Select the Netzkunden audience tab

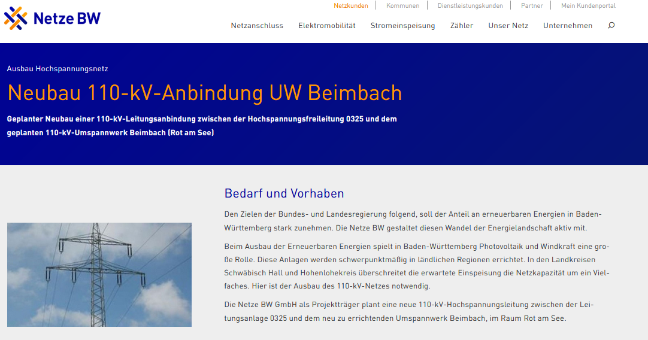pos(351,6)
